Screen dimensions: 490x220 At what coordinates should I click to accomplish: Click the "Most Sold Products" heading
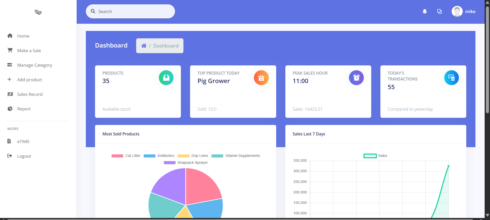tap(121, 134)
